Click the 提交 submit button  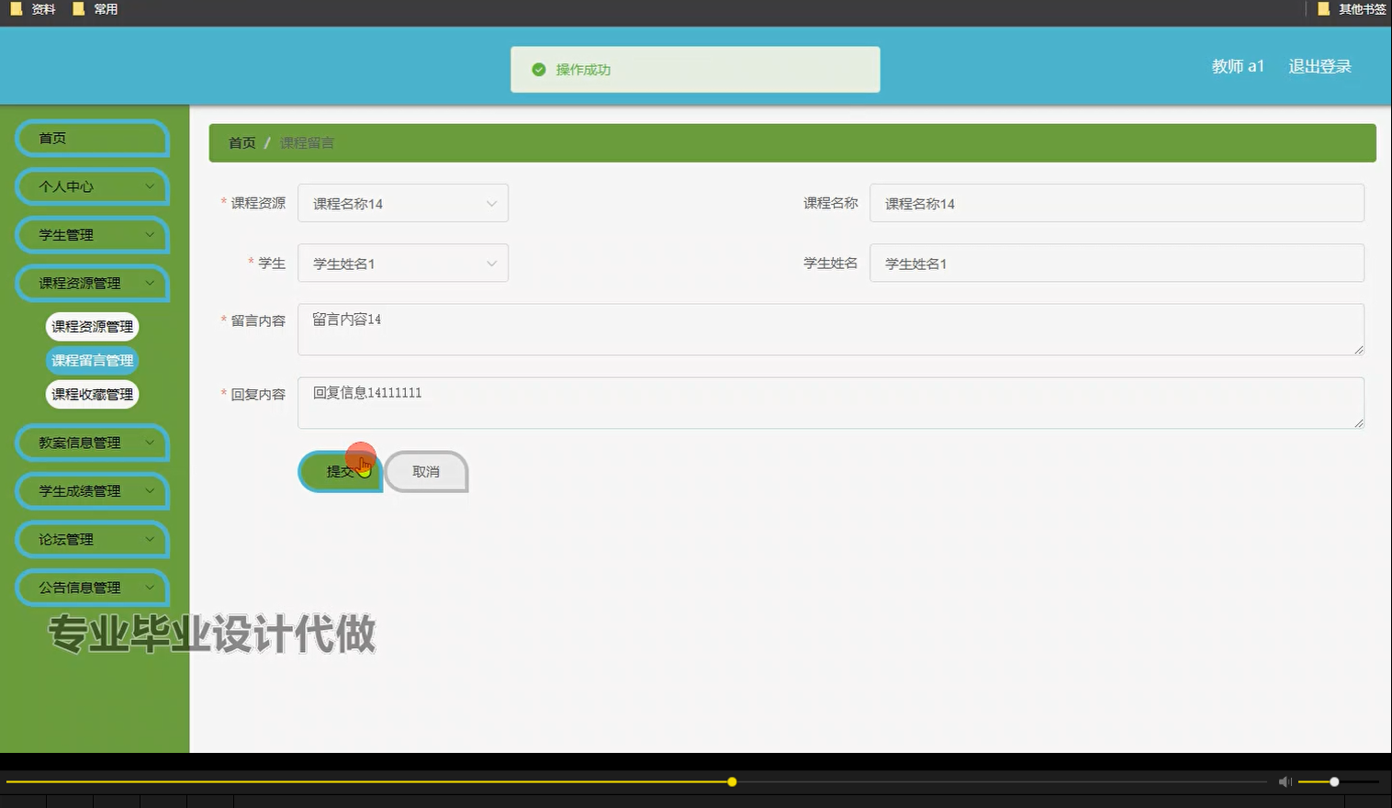tap(340, 471)
